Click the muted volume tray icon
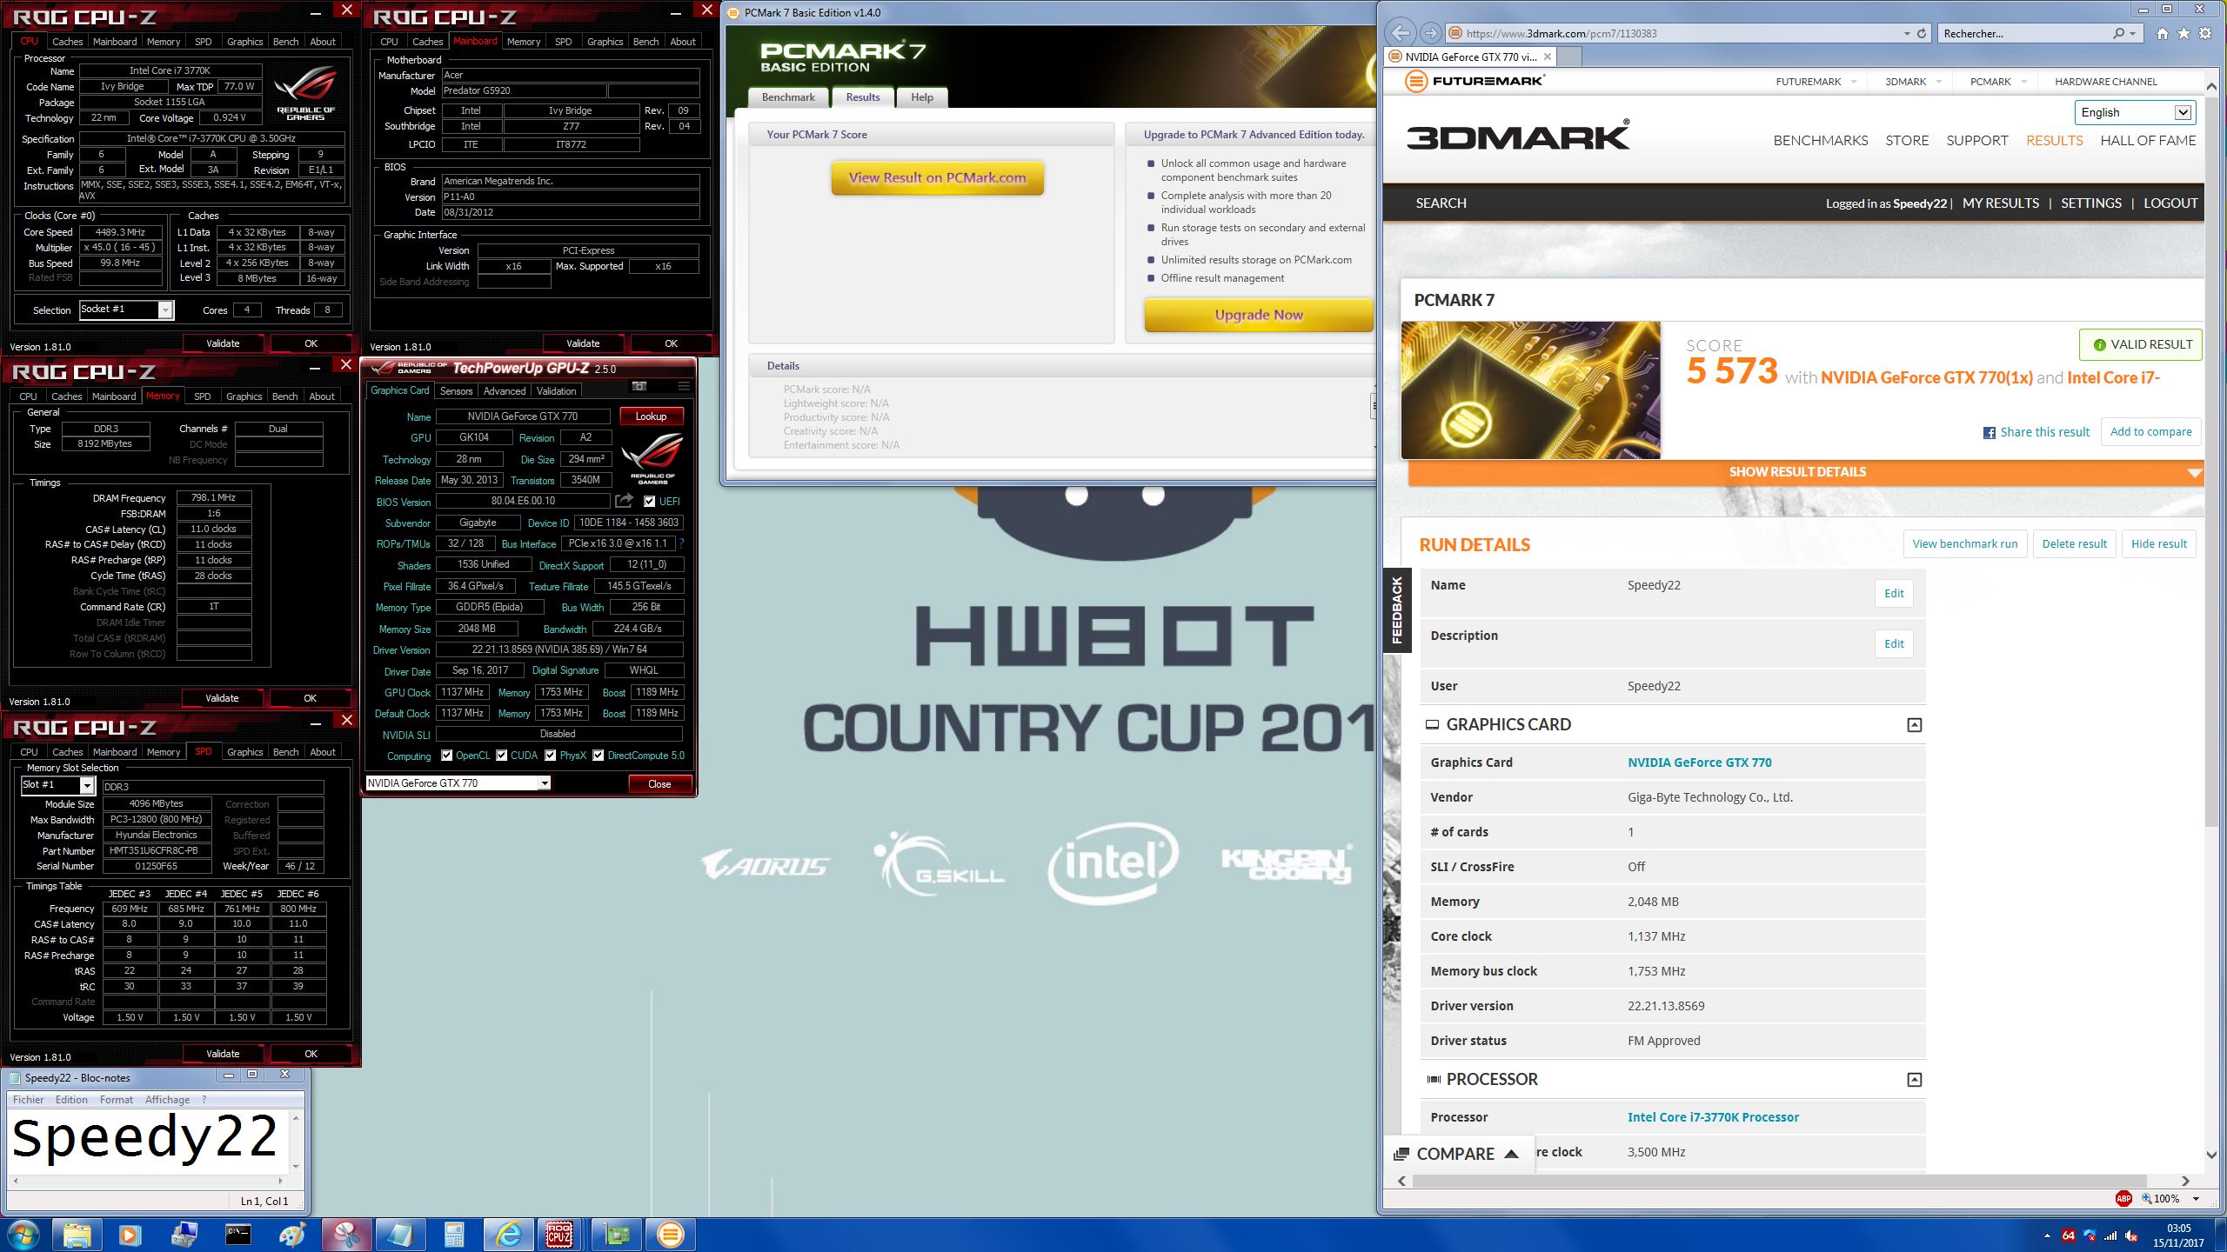 pos(2131,1235)
